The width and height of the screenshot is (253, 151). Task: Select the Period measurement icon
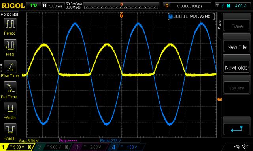pyautogui.click(x=10, y=24)
